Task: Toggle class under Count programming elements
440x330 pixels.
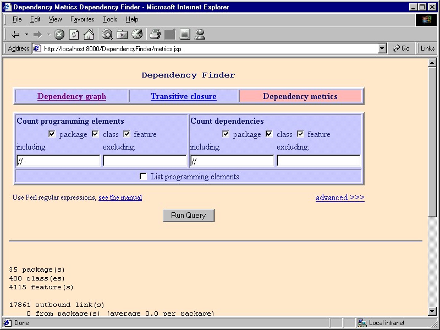Action: click(95, 134)
